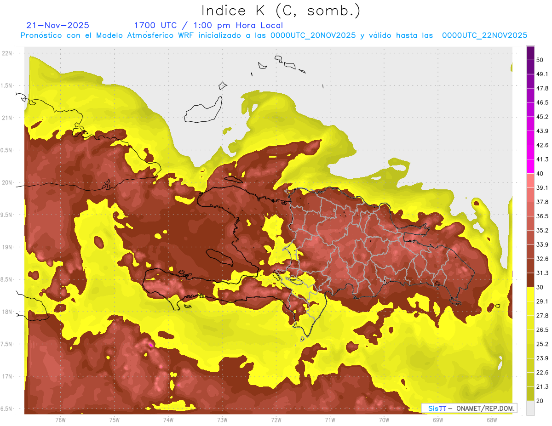This screenshot has height=426, width=552.
Task: Click the '72W' longitude label
Action: (276, 420)
